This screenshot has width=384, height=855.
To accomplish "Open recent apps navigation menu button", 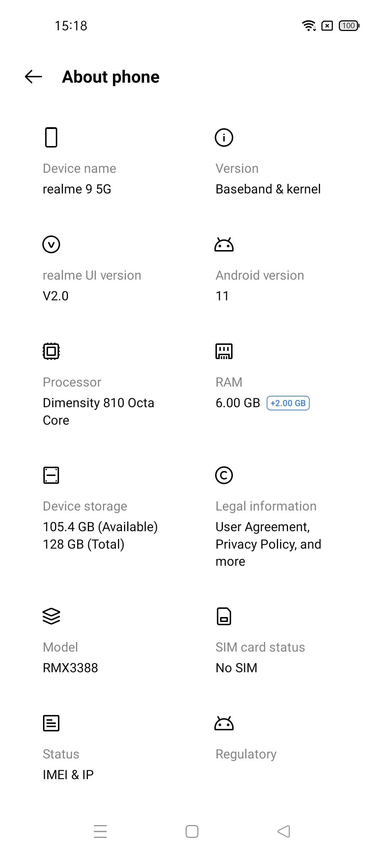I will tap(100, 831).
